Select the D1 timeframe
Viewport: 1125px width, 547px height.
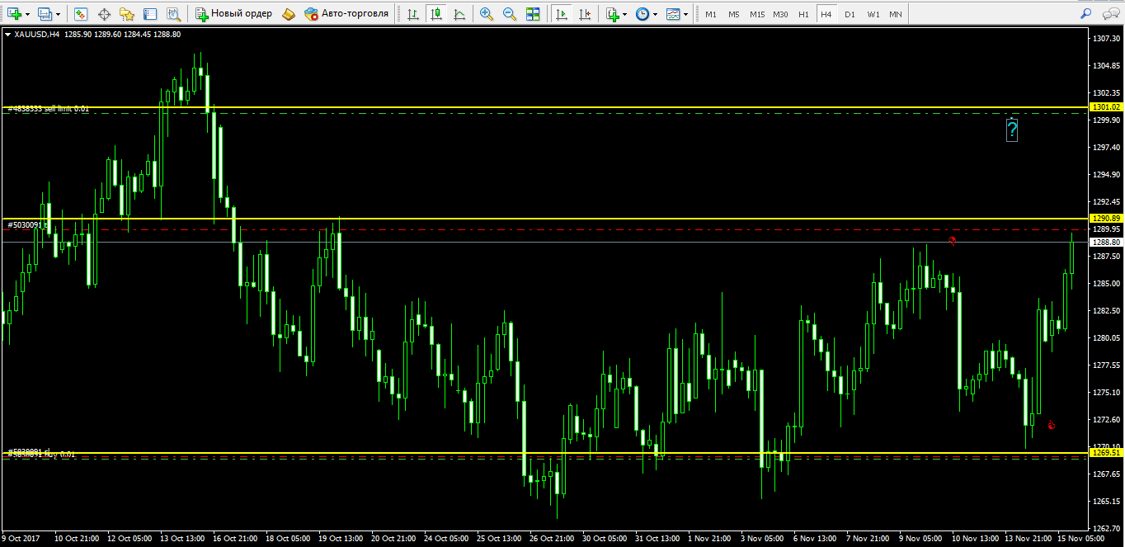[x=850, y=14]
